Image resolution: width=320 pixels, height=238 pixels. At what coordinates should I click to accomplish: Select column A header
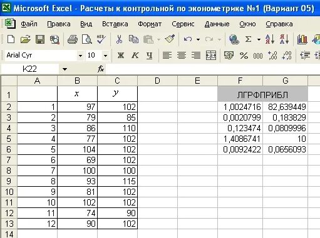click(x=37, y=81)
